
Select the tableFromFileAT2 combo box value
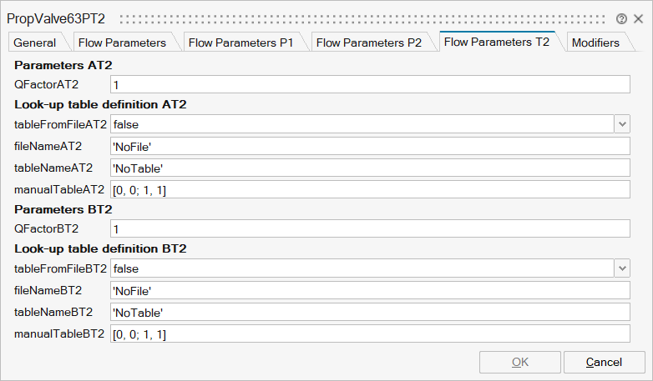point(362,124)
